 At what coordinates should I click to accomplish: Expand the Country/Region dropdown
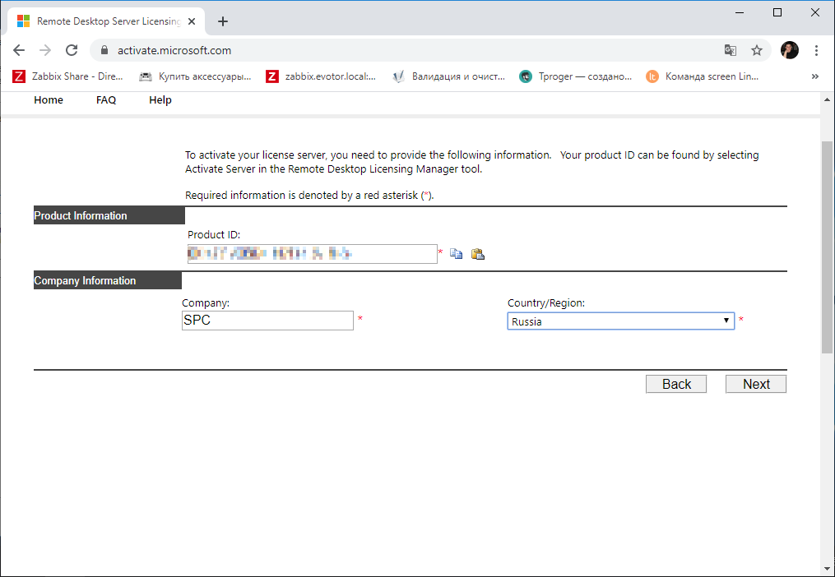pos(621,321)
